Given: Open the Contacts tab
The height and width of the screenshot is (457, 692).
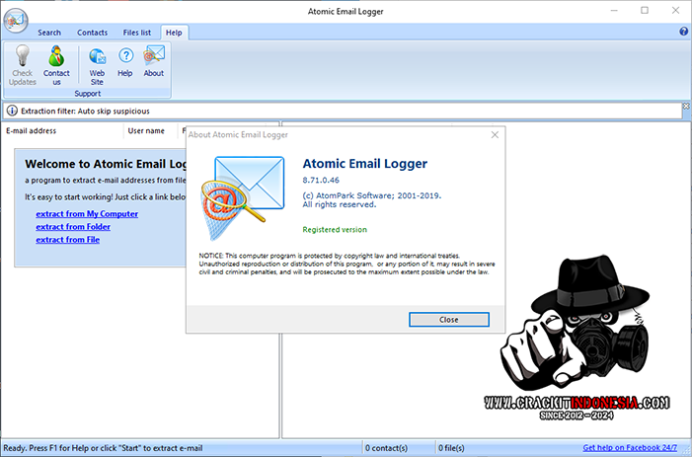Looking at the screenshot, I should [93, 33].
